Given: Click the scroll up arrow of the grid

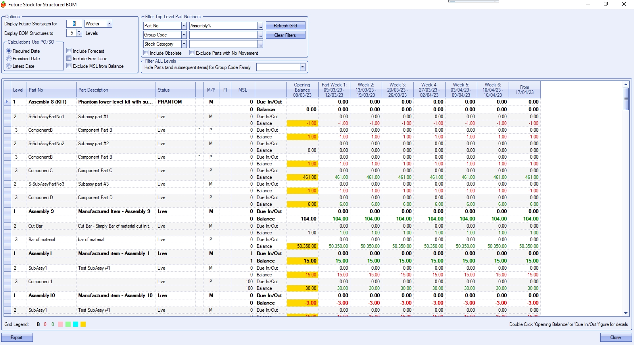Looking at the screenshot, I should pyautogui.click(x=626, y=84).
